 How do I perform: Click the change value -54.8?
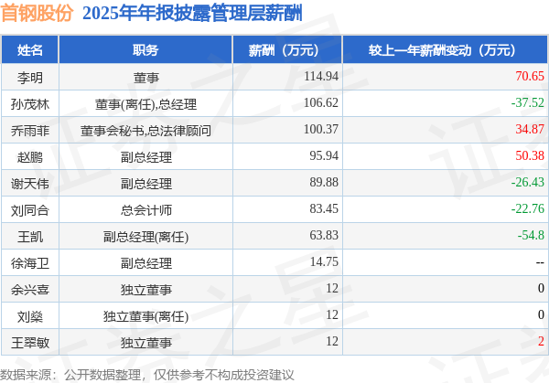531,235
